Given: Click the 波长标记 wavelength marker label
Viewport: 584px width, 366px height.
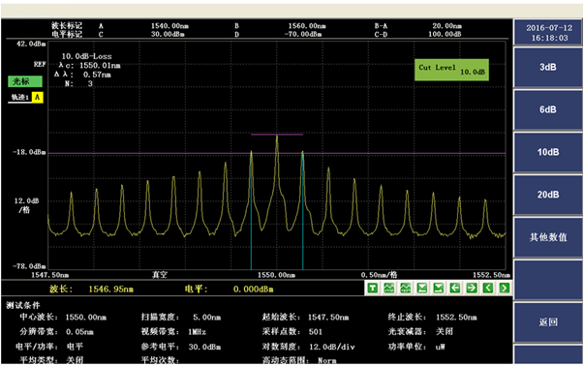Looking at the screenshot, I should pos(67,26).
